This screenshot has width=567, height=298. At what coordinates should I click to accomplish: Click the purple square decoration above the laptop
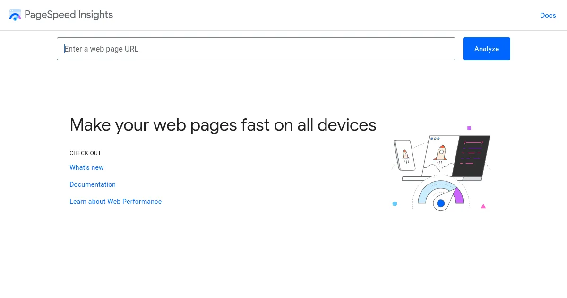tap(469, 128)
